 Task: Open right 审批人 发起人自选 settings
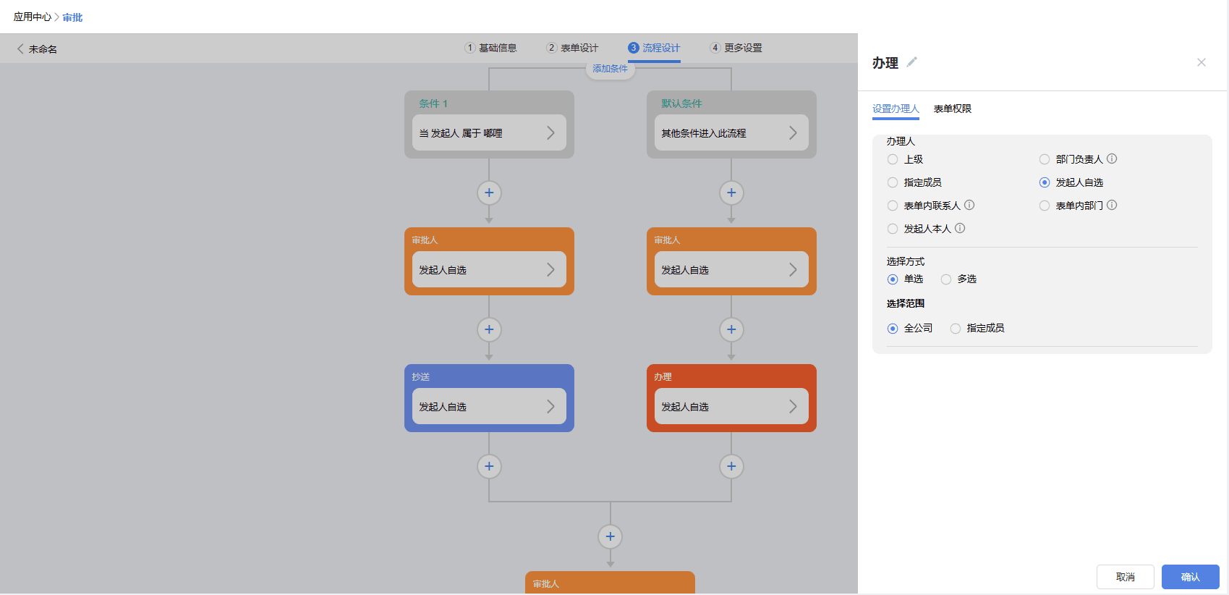coord(731,269)
